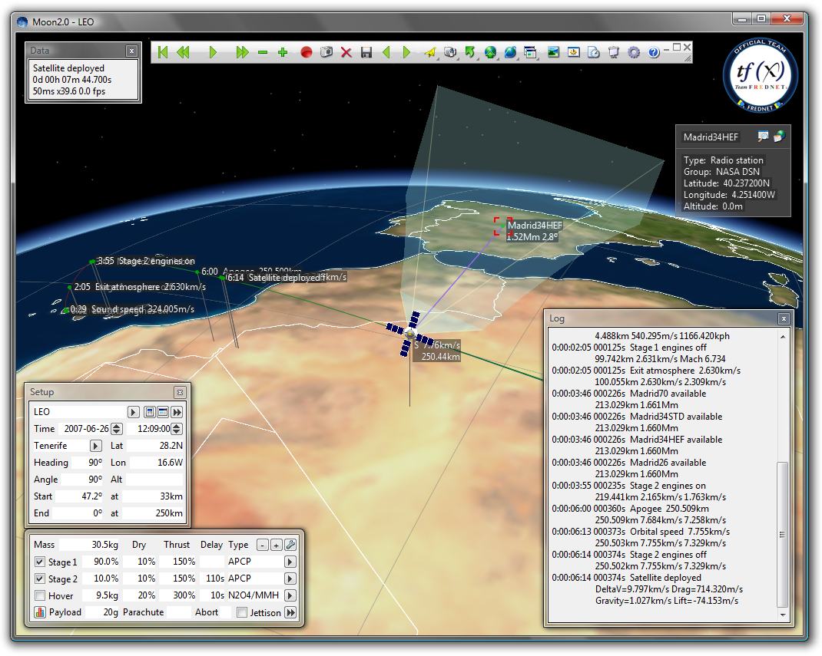Screen dimensions: 822x656
Task: Open Hover N2O4/MMH type dropdown
Action: tap(290, 595)
